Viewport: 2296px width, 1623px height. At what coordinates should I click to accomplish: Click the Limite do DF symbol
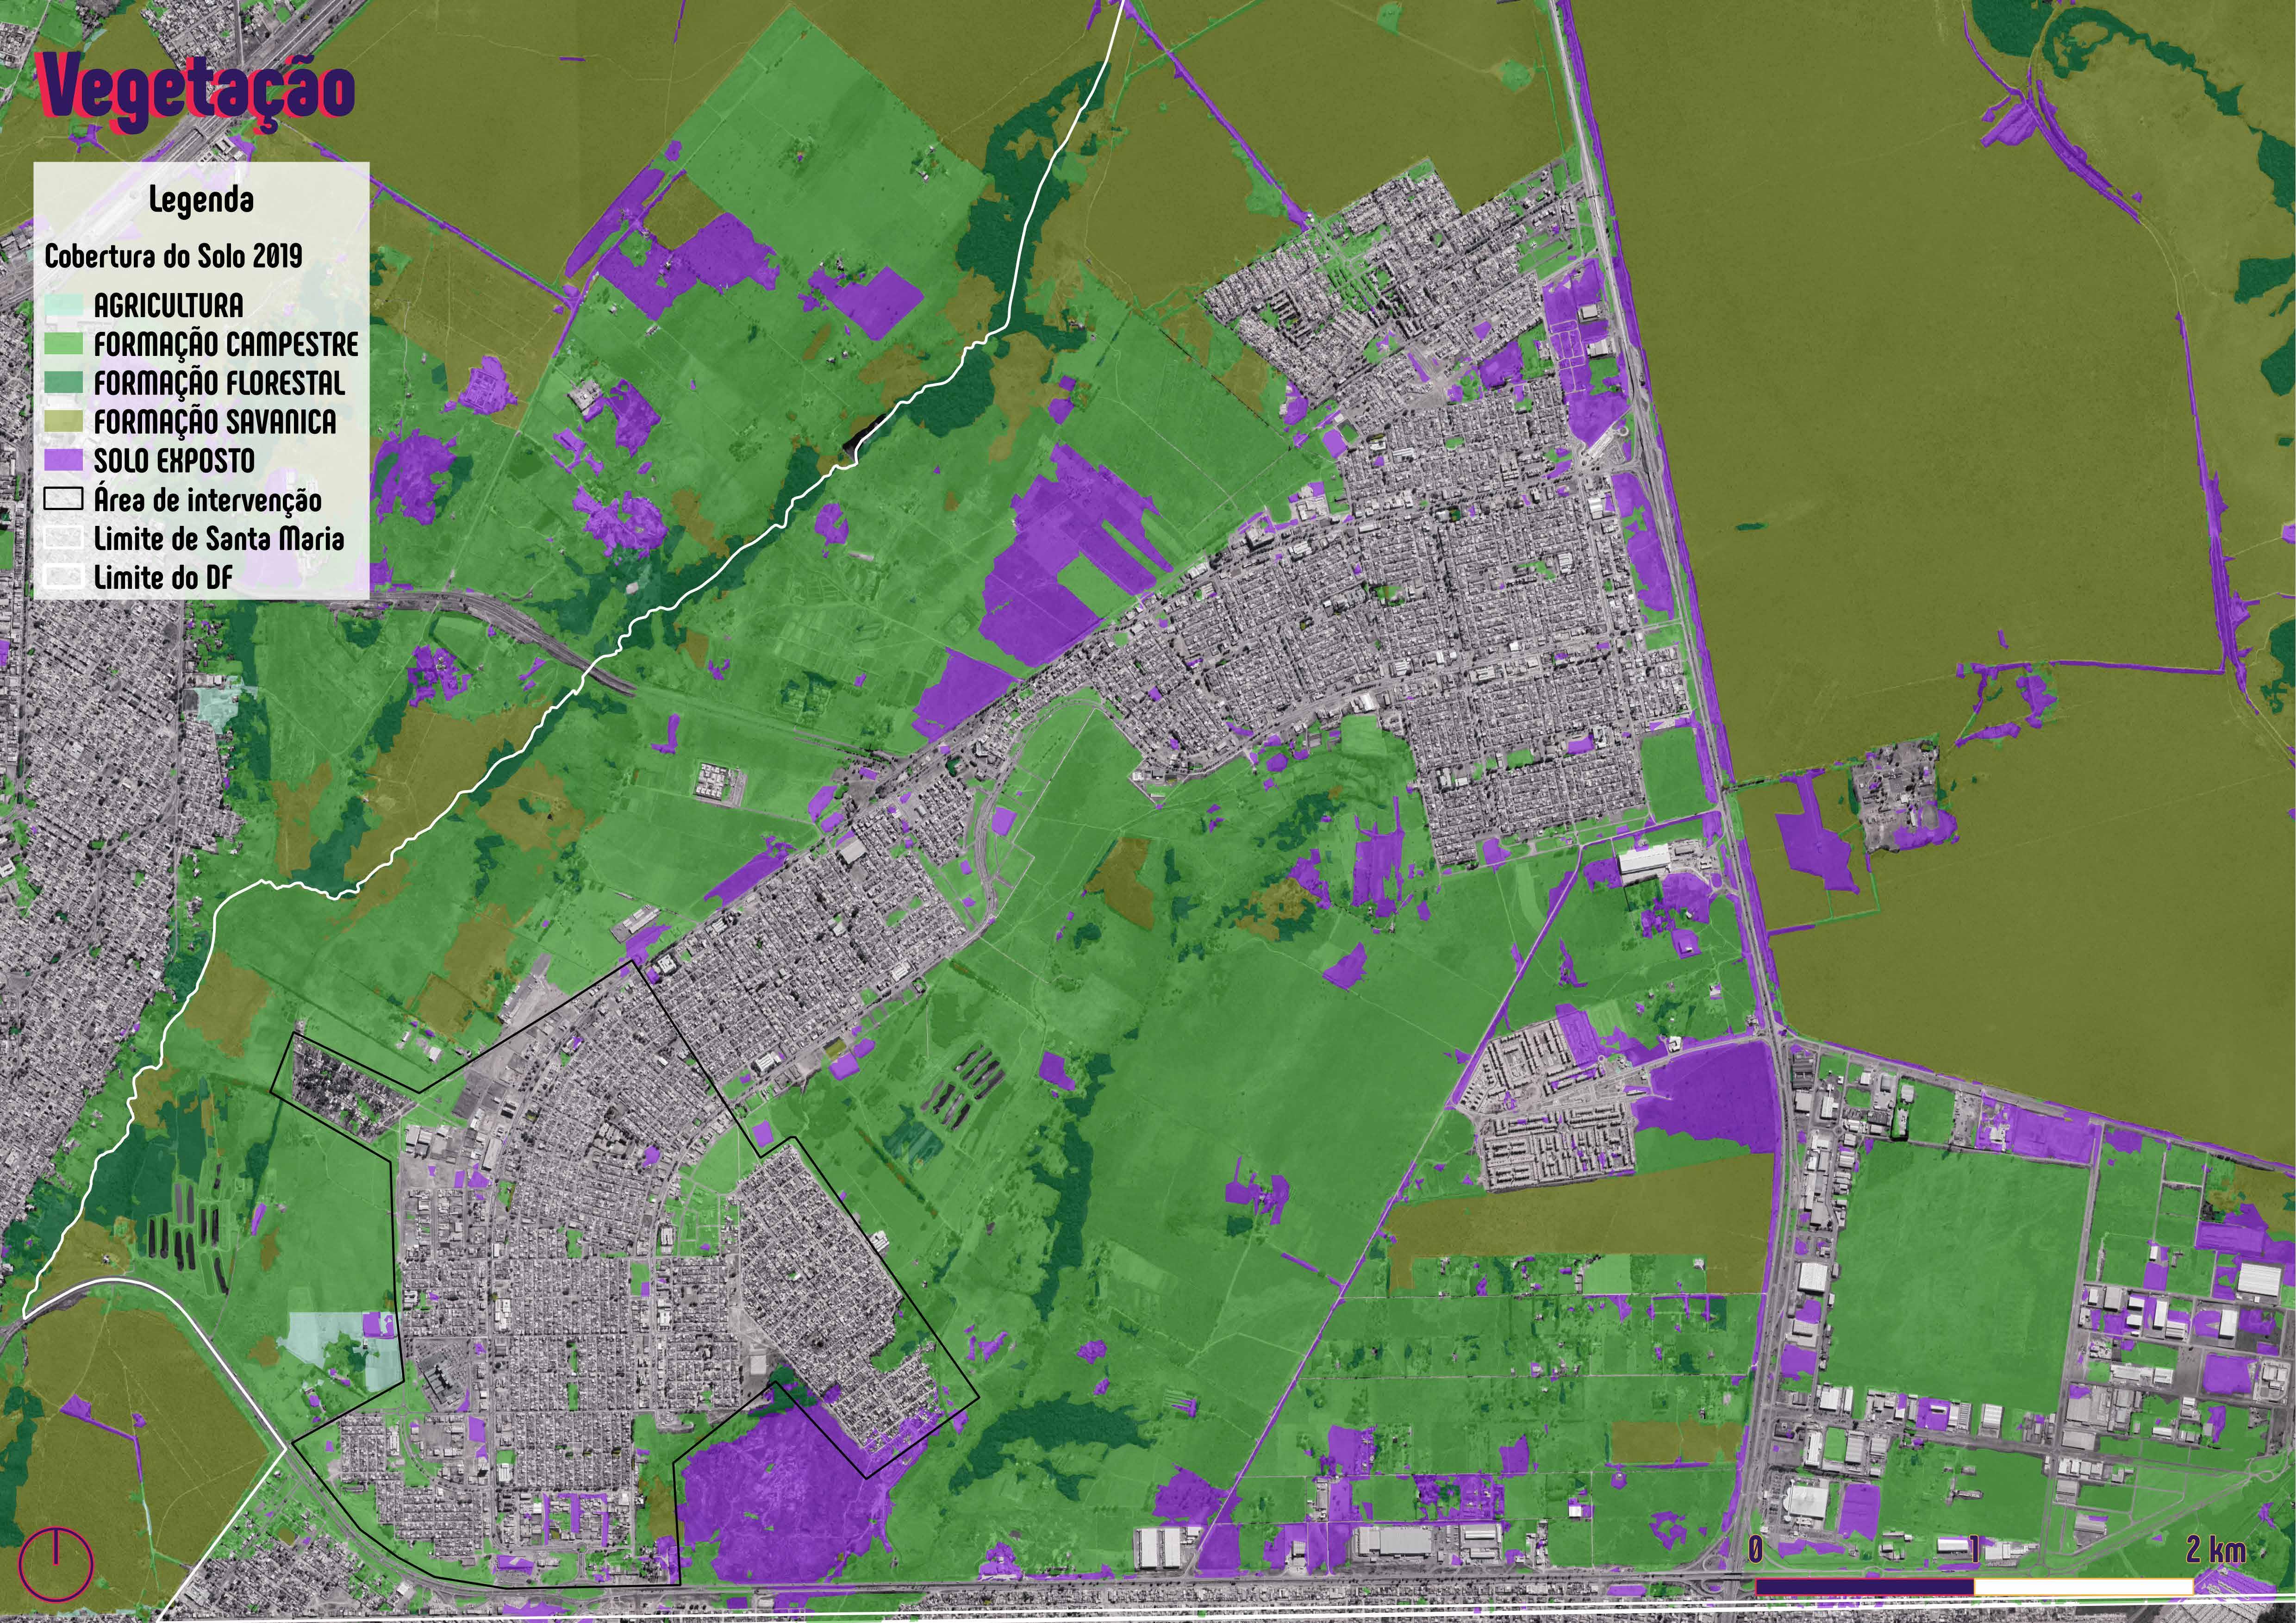(x=63, y=577)
